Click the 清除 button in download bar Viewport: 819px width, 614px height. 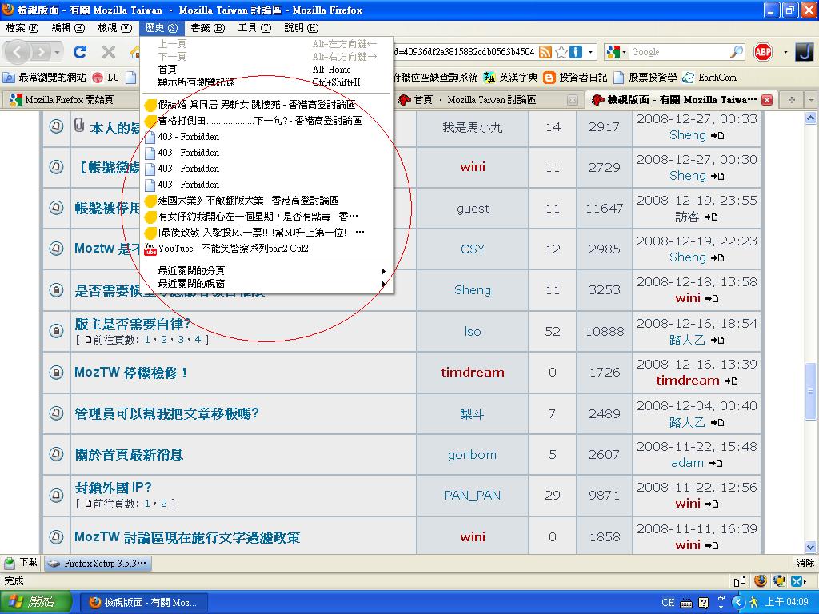tap(805, 563)
